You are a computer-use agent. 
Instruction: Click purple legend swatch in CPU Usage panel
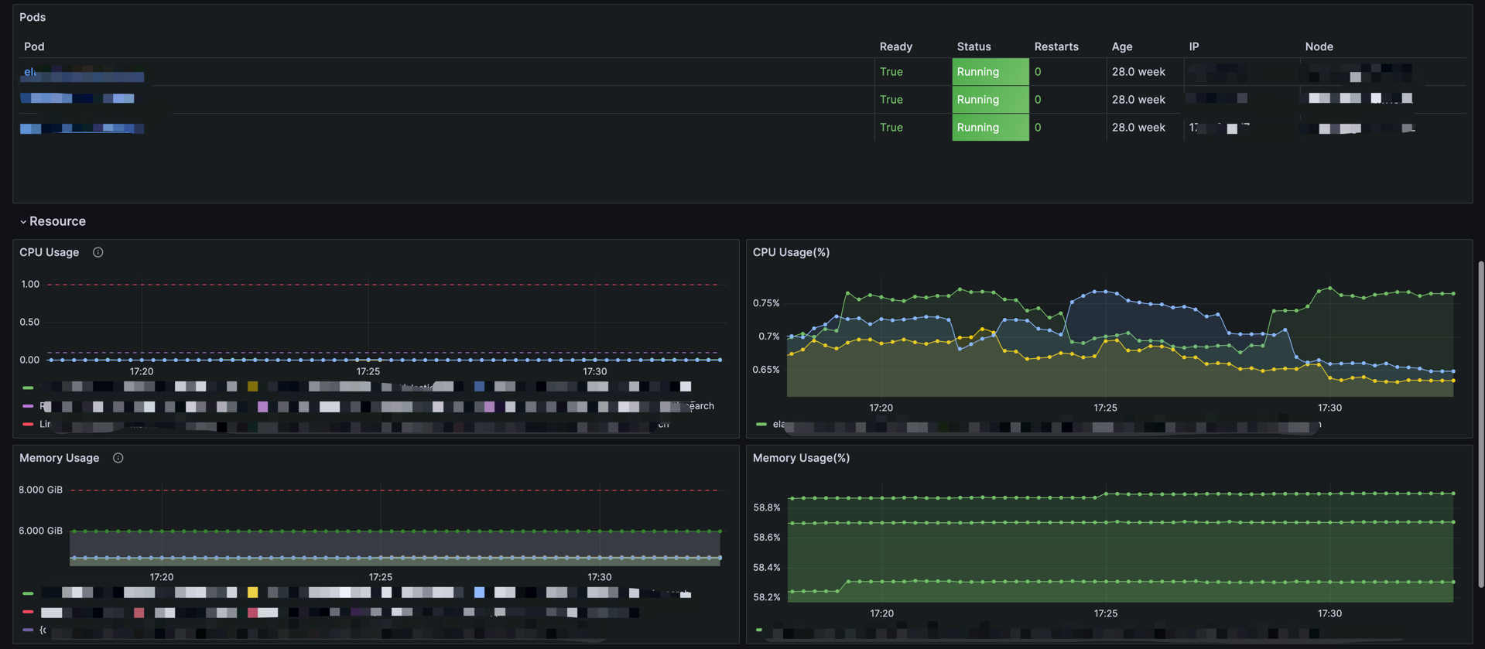coord(28,405)
